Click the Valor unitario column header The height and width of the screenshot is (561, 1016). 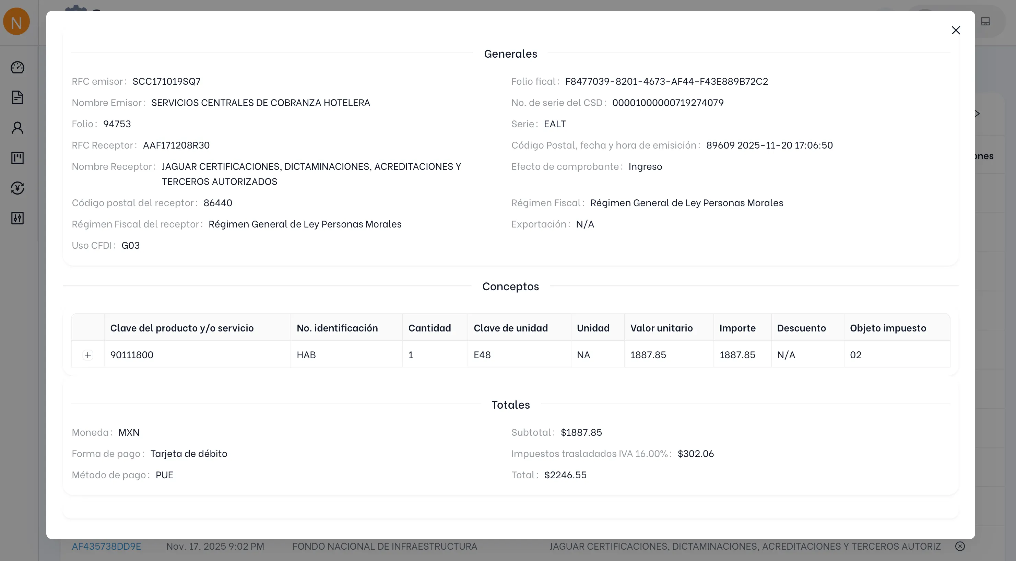pos(661,328)
